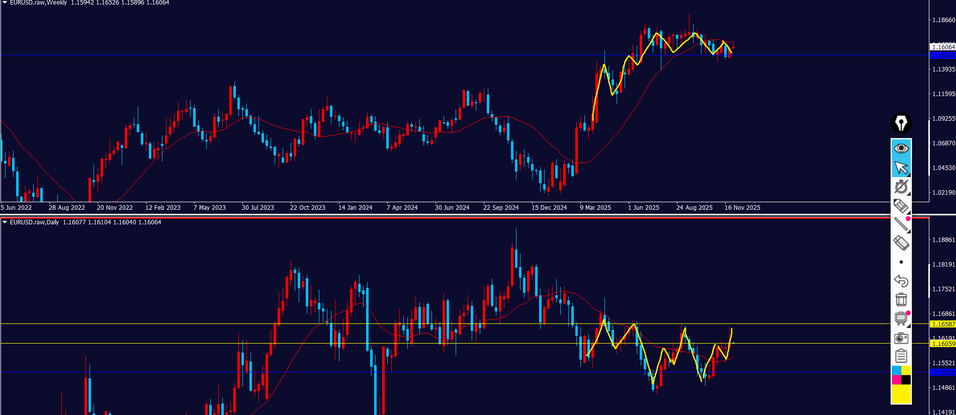956x415 pixels.
Task: Select the straight line tool
Action: coord(901,224)
